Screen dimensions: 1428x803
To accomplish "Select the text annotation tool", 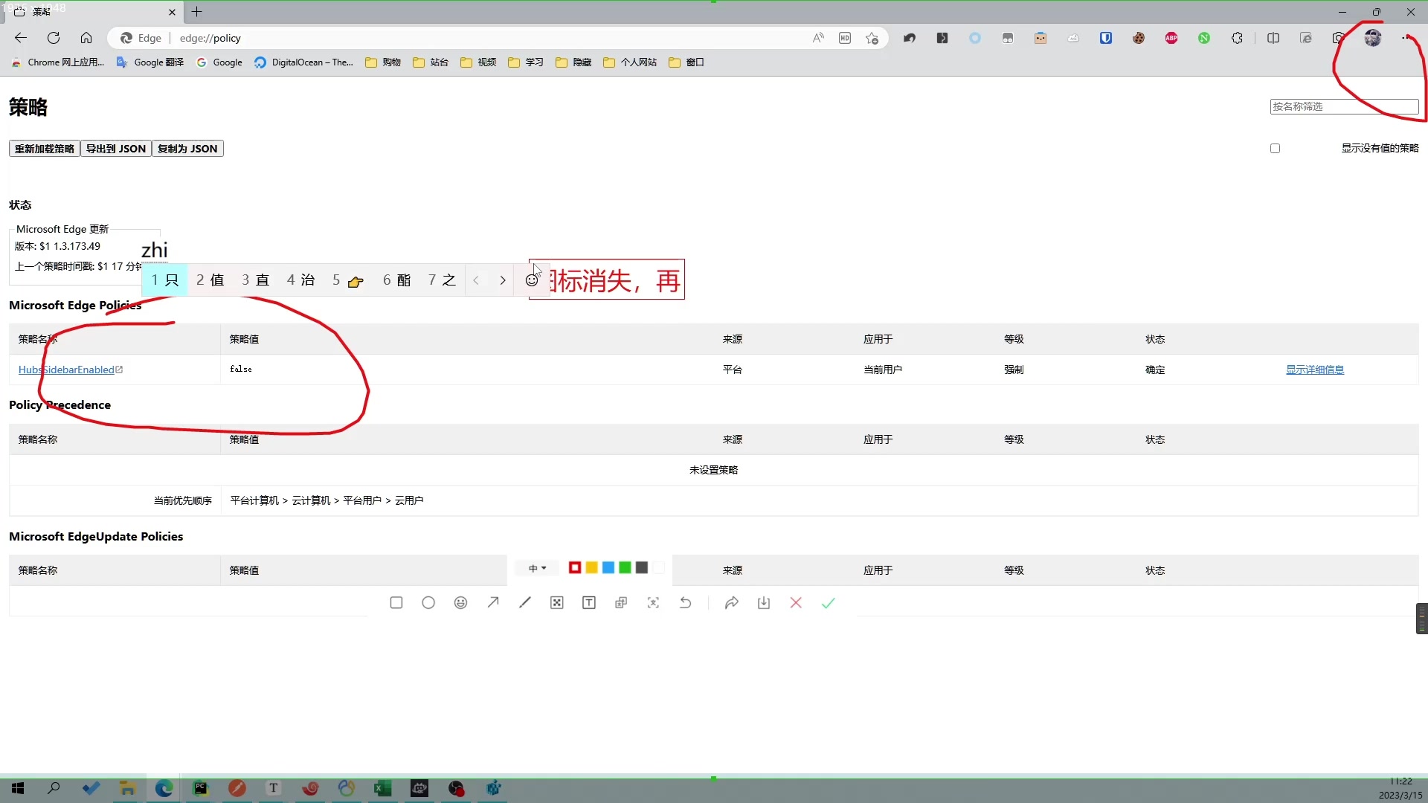I will (589, 603).
